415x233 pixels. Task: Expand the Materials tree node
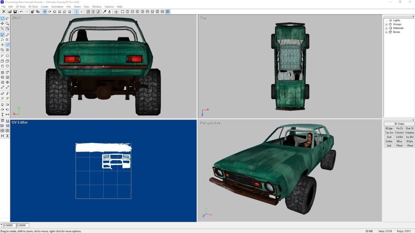386,28
